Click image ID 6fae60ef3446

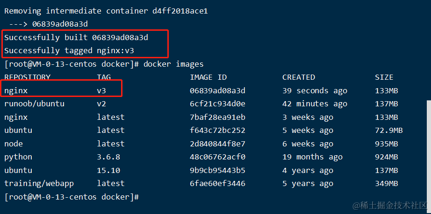217,183
